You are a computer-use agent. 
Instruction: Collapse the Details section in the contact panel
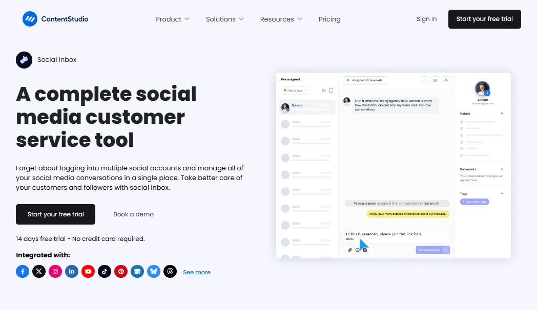tap(502, 113)
